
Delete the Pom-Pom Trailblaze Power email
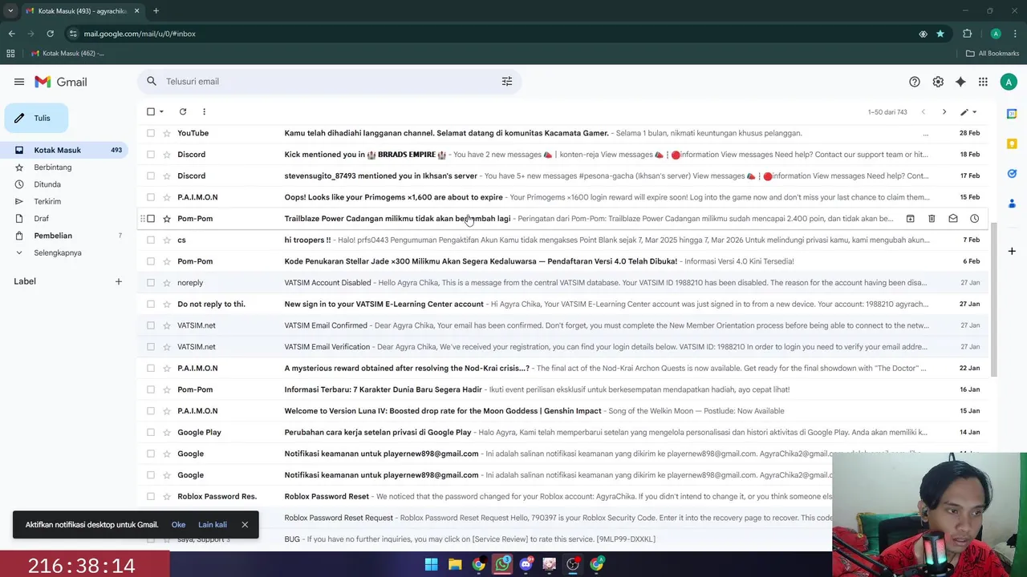(x=932, y=219)
